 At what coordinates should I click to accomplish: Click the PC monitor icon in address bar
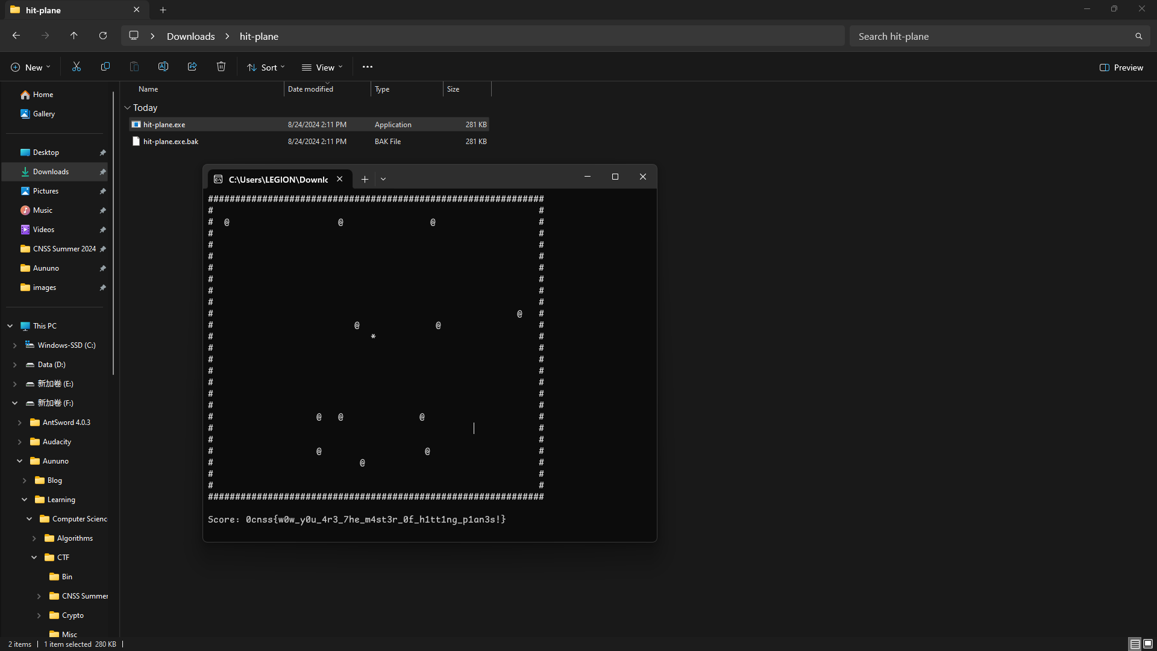point(134,36)
